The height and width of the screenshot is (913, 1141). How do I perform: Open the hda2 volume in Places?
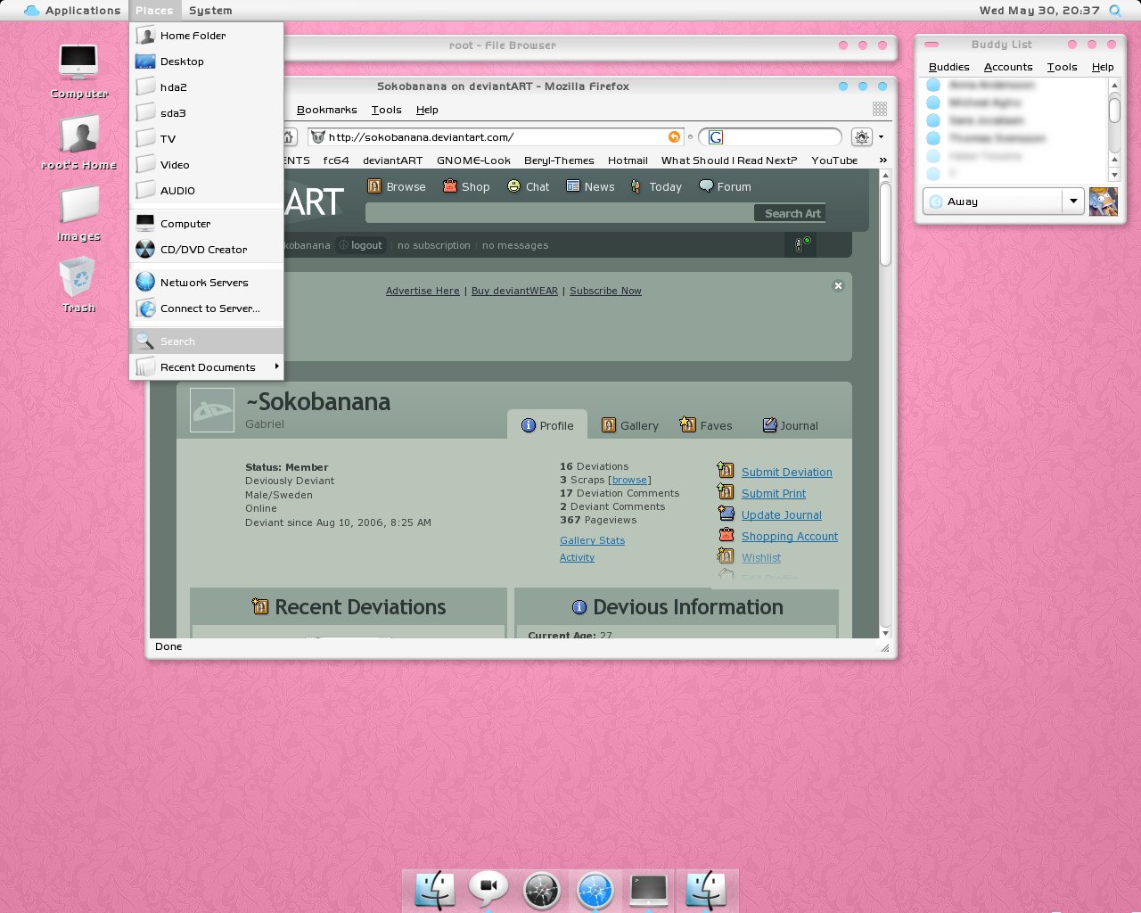207,87
